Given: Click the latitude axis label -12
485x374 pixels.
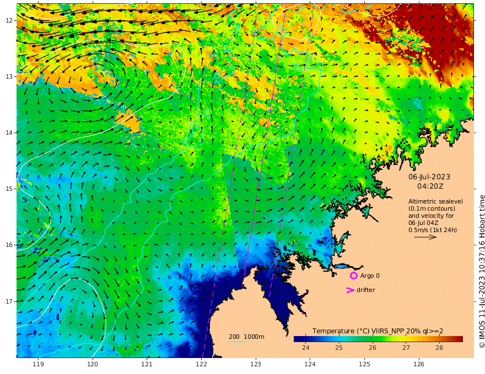Looking at the screenshot, I should pos(8,20).
